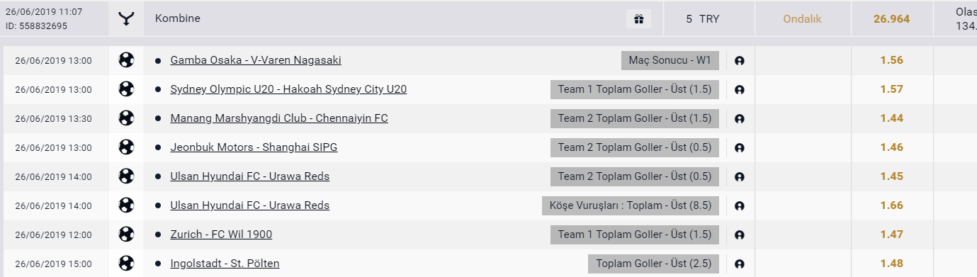Viewport: 977px width, 277px height.
Task: Click the soccer ball icon for Jeonbuk Motors row
Action: coord(126,147)
